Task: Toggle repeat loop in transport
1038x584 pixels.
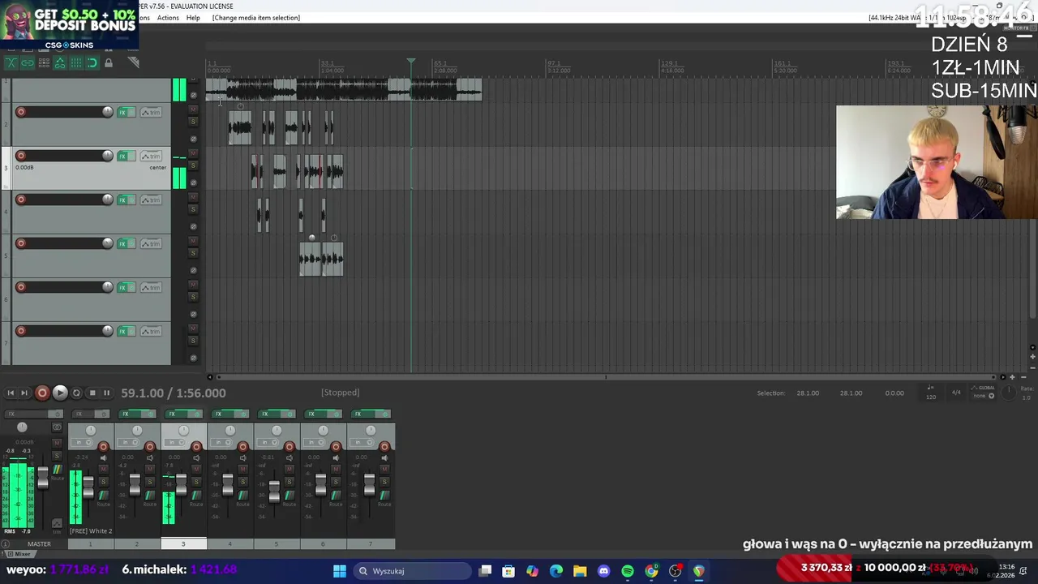Action: point(77,393)
